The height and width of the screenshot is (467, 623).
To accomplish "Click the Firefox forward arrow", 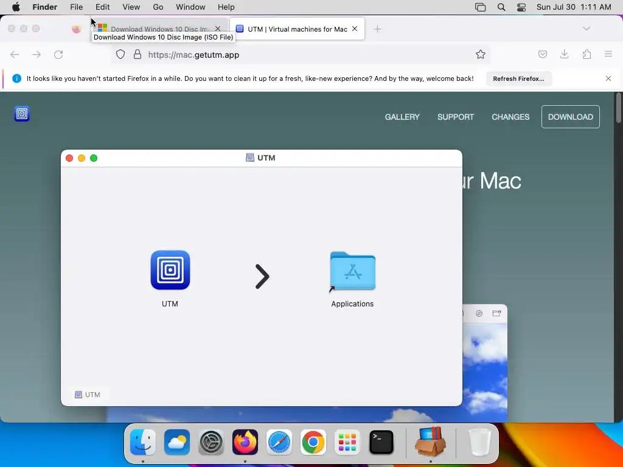I will click(x=37, y=55).
